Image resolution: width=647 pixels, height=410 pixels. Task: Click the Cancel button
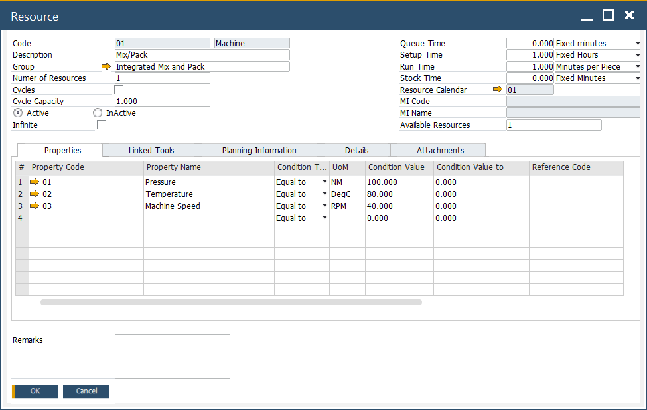tap(86, 391)
